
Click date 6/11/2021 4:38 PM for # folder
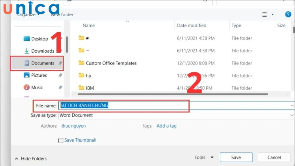coord(196,38)
